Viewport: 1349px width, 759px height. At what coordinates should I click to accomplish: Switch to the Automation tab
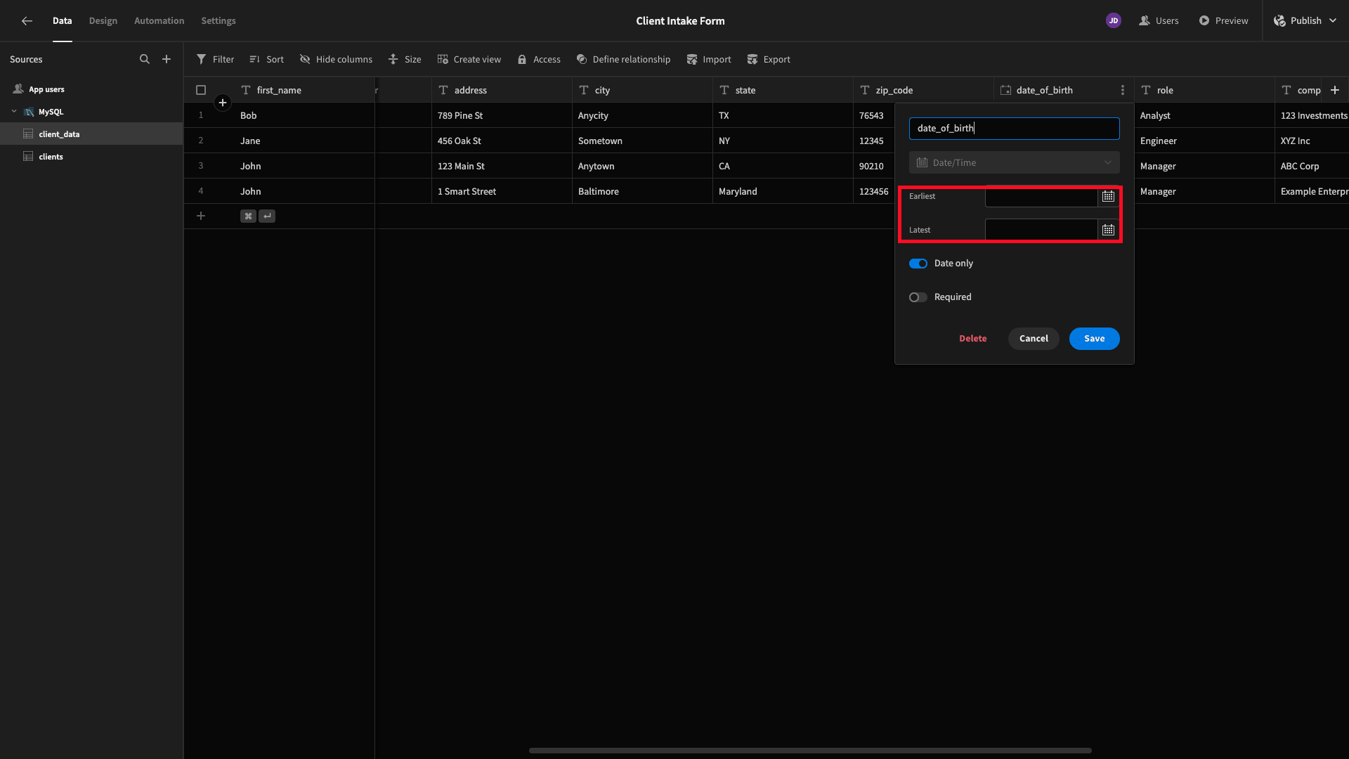[159, 21]
